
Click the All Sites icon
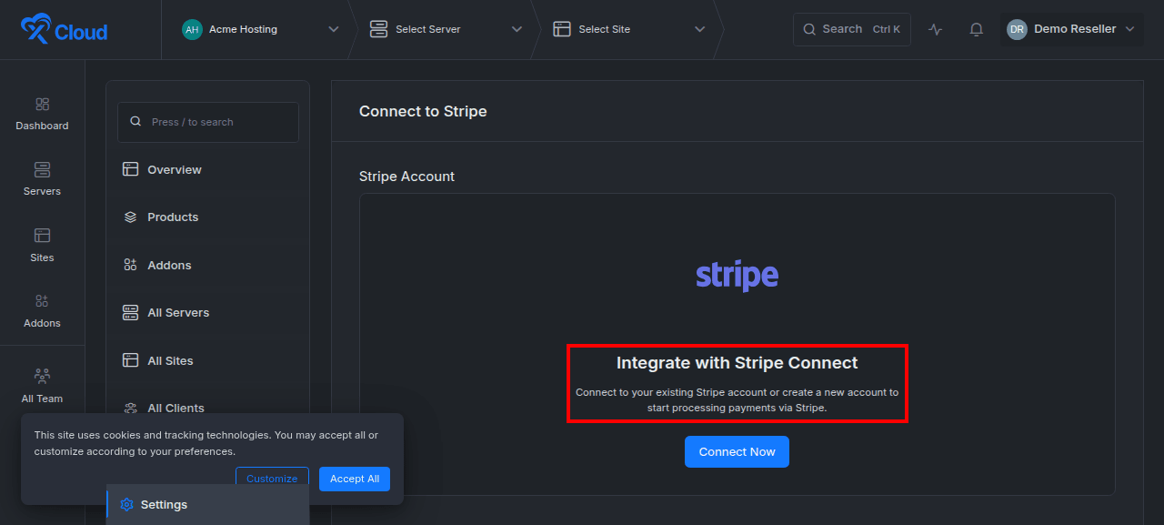pyautogui.click(x=130, y=360)
